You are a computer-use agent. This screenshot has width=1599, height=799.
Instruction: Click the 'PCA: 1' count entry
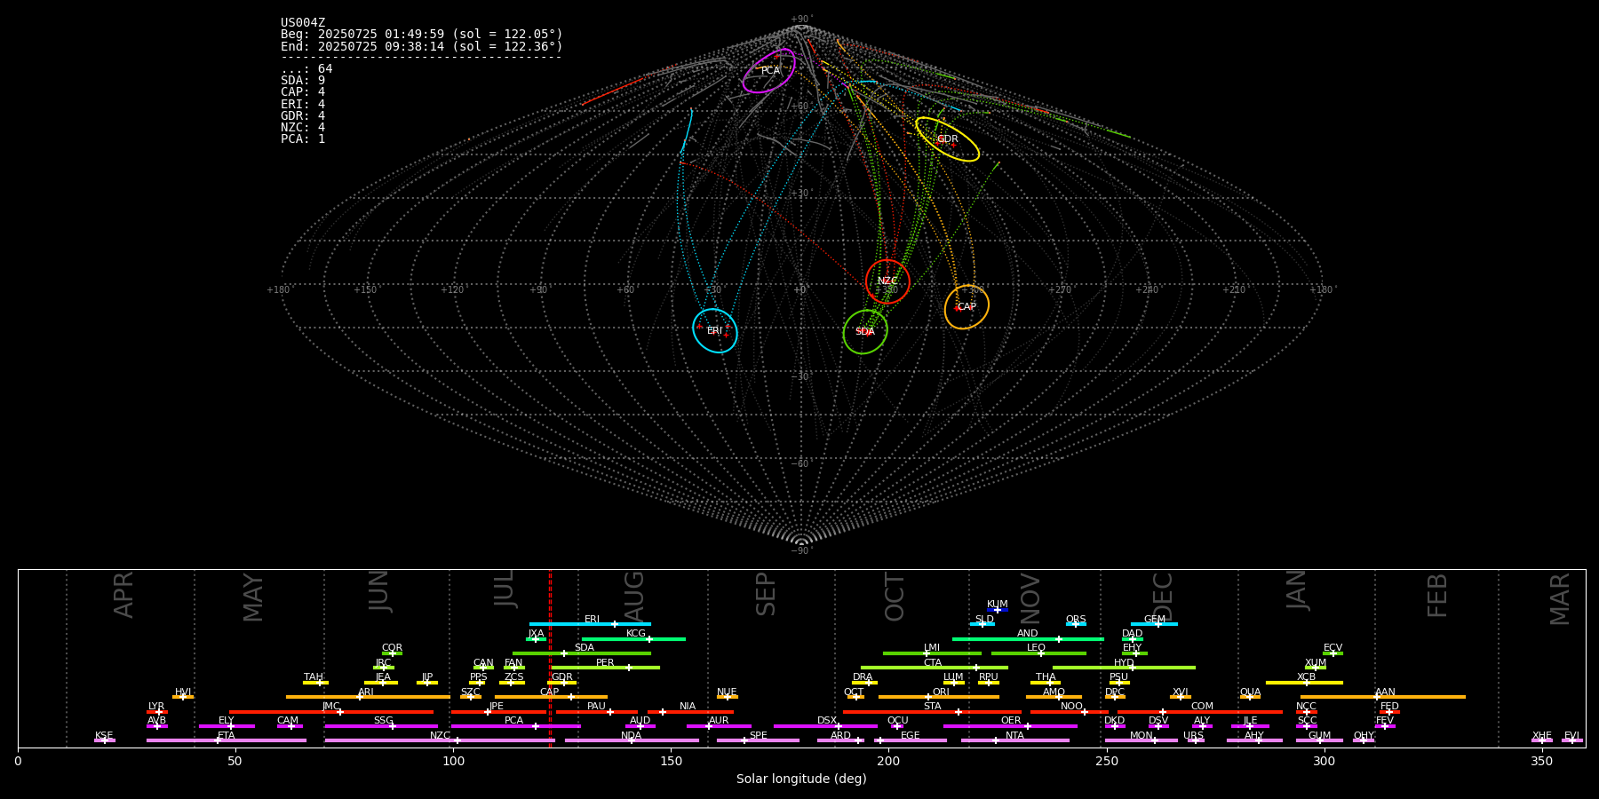[303, 139]
